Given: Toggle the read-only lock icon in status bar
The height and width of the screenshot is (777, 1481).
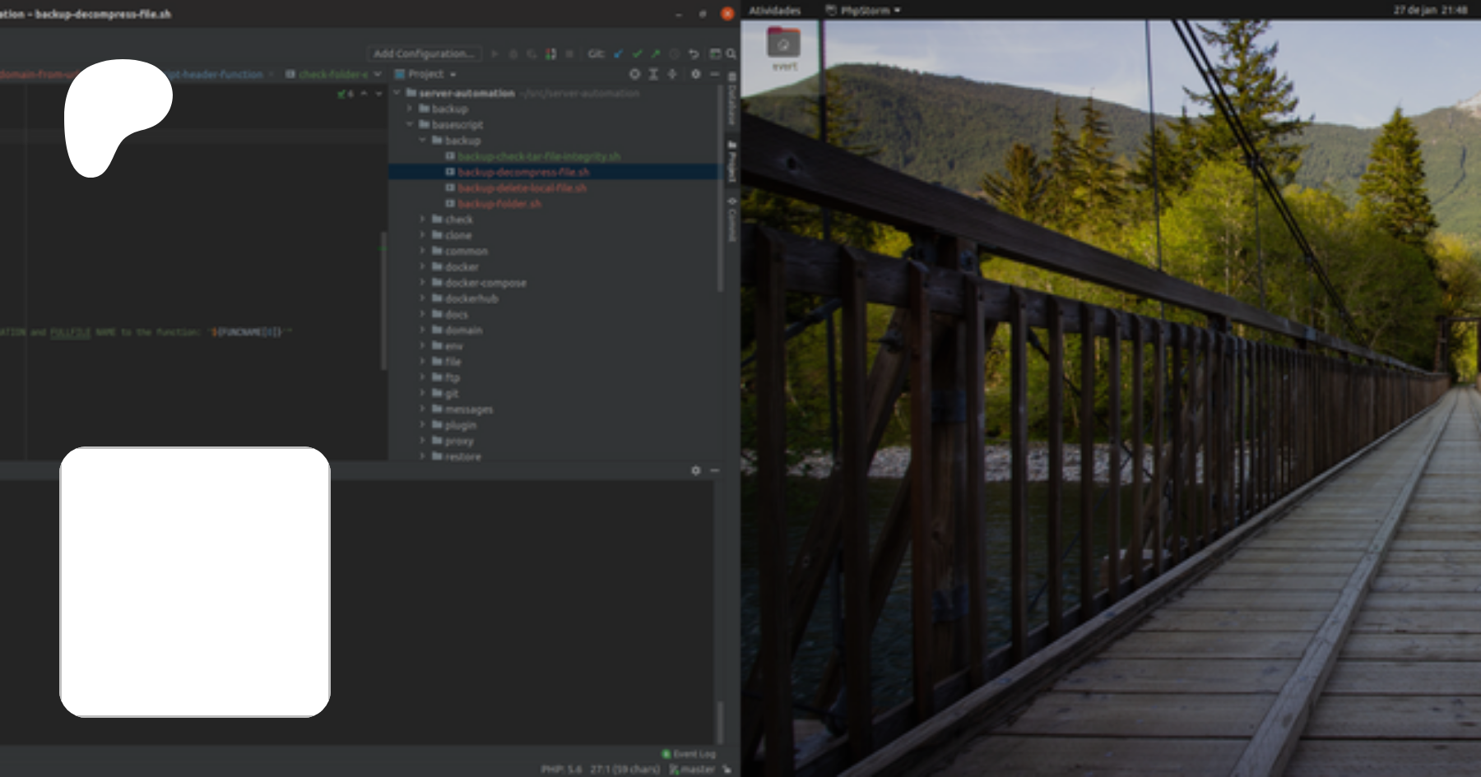Looking at the screenshot, I should pos(727,770).
